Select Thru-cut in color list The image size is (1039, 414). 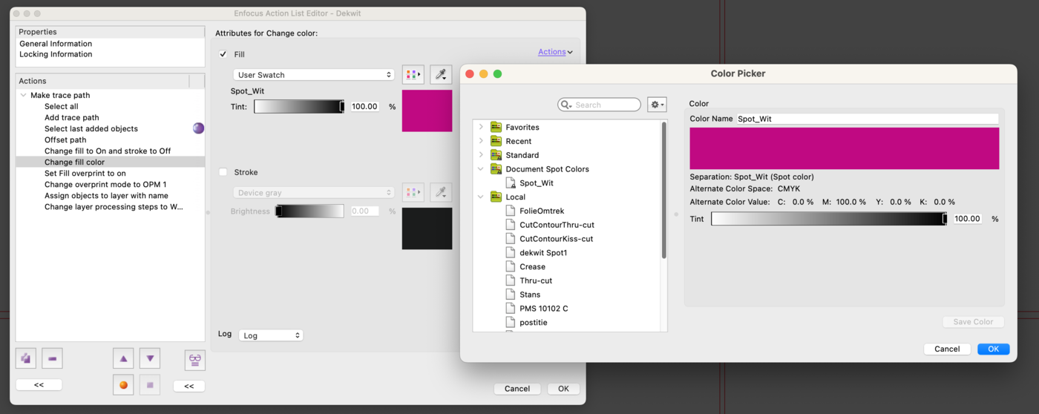536,280
